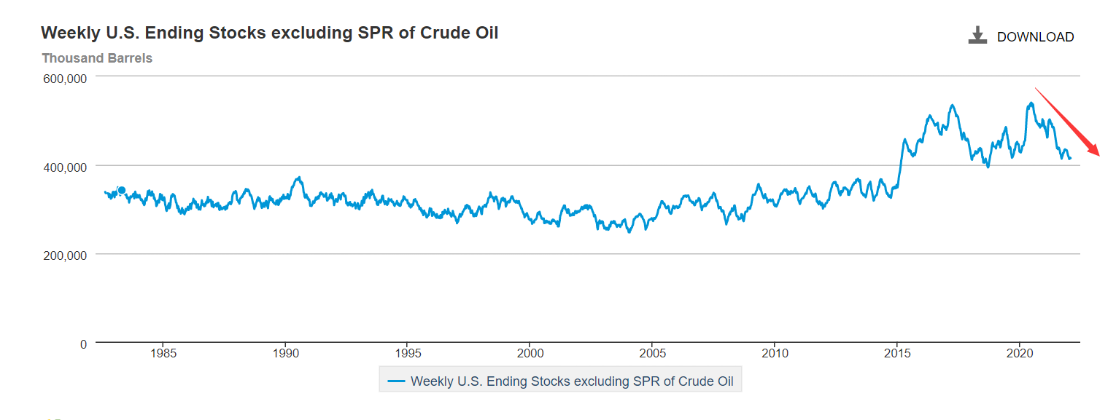Click the 1995 x-axis tick label

tap(408, 354)
